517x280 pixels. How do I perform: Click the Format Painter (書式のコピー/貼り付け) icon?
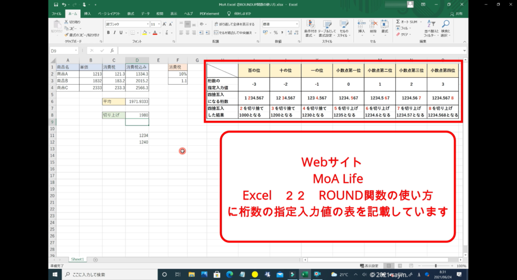pos(67,35)
